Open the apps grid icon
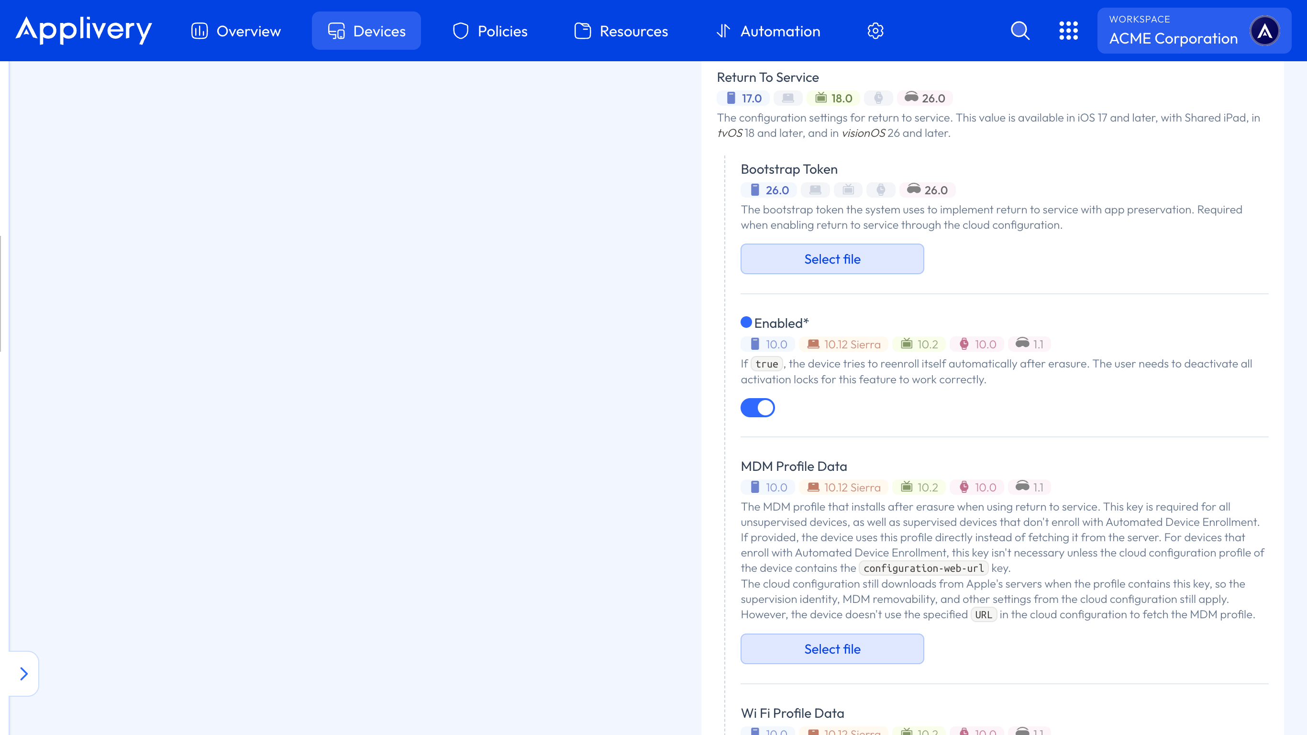Image resolution: width=1307 pixels, height=735 pixels. pyautogui.click(x=1068, y=31)
